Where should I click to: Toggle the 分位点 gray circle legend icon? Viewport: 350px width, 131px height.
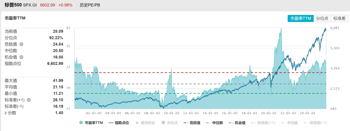coord(163,123)
